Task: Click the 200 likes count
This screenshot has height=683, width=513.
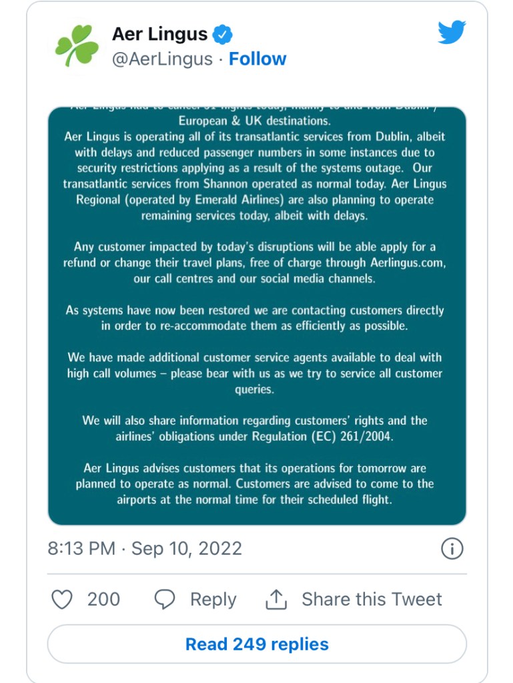Action: pos(103,600)
